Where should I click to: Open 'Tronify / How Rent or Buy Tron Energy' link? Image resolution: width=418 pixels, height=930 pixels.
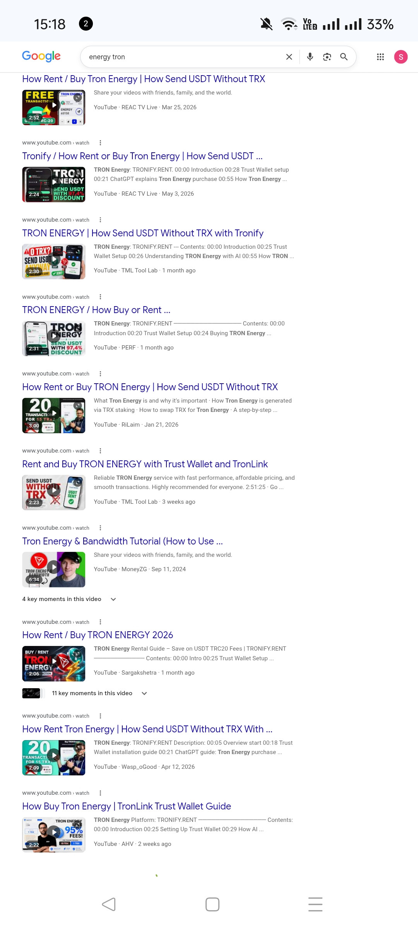(142, 156)
